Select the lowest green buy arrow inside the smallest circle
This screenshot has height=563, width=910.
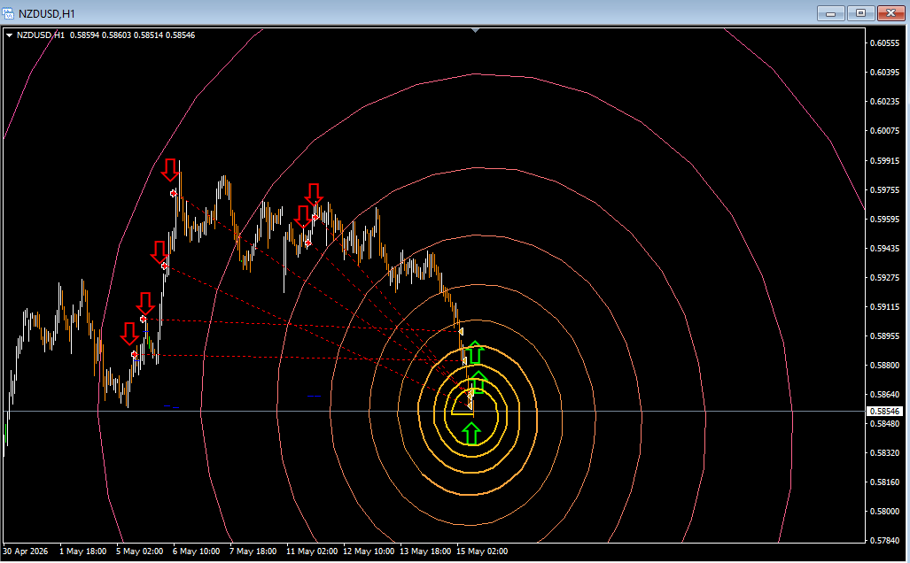coord(471,434)
